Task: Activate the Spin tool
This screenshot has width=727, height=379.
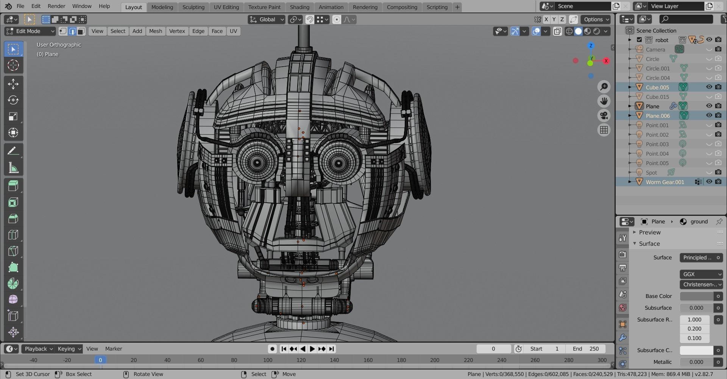Action: [x=13, y=284]
